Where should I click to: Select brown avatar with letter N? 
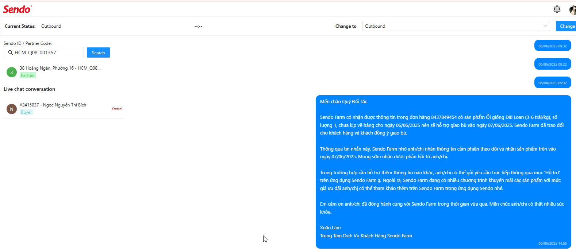point(12,109)
